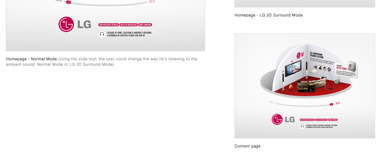This screenshot has height=158, width=381.
Task: Click the LG 3D logo on room wall
Action: pos(300,55)
